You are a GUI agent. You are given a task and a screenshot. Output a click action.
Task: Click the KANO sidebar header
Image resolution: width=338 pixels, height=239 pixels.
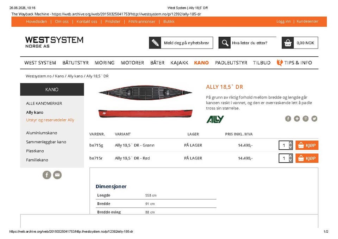52,89
